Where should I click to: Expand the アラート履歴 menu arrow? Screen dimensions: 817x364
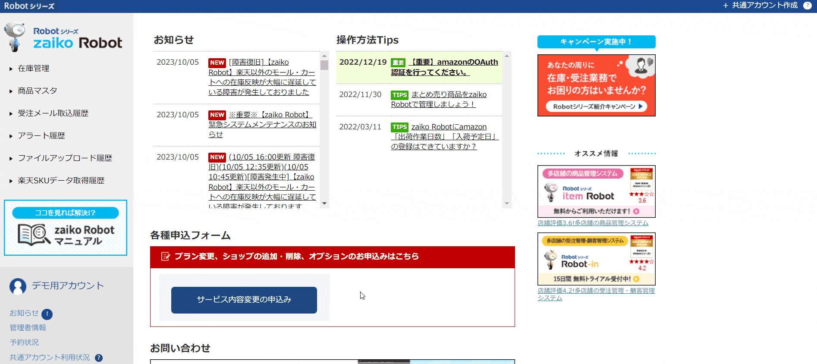(x=11, y=136)
